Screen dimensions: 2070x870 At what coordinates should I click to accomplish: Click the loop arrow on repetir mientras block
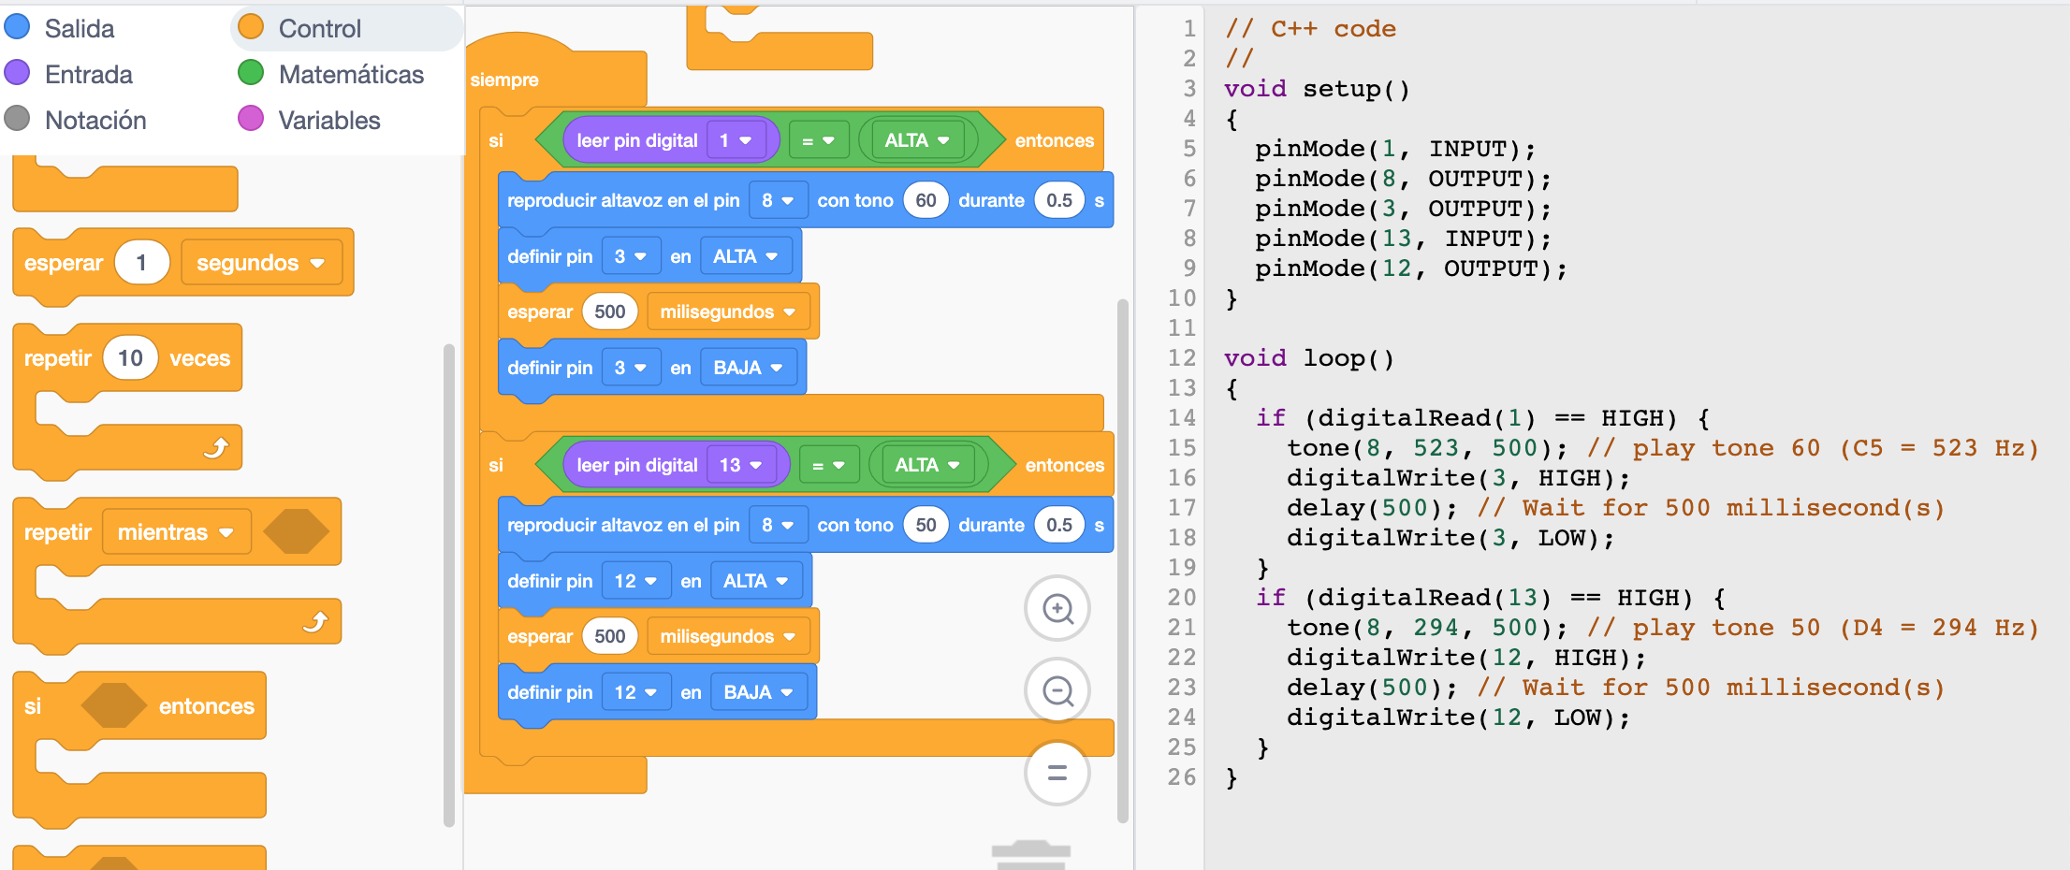315,622
